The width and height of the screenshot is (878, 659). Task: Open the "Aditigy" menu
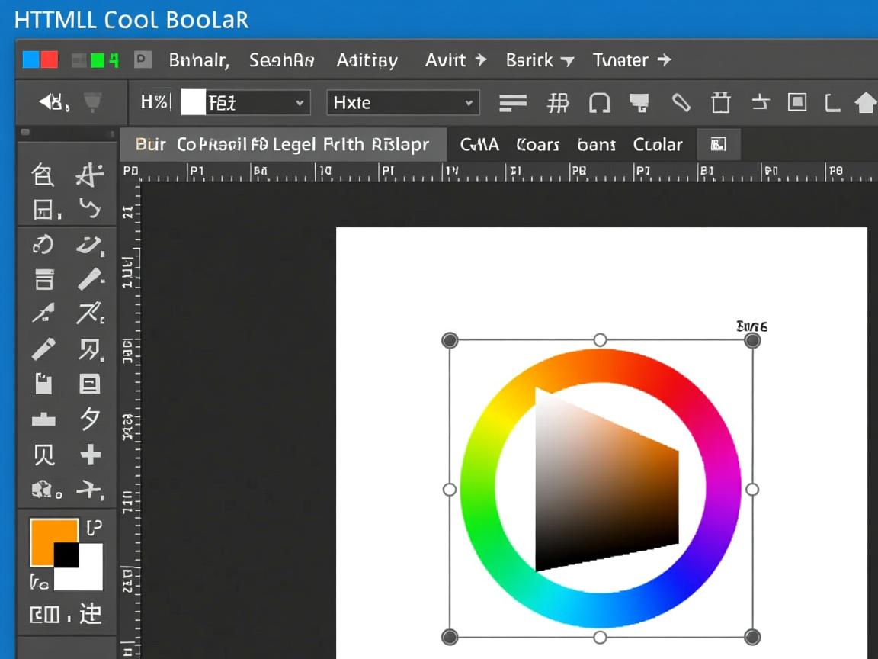tap(367, 60)
